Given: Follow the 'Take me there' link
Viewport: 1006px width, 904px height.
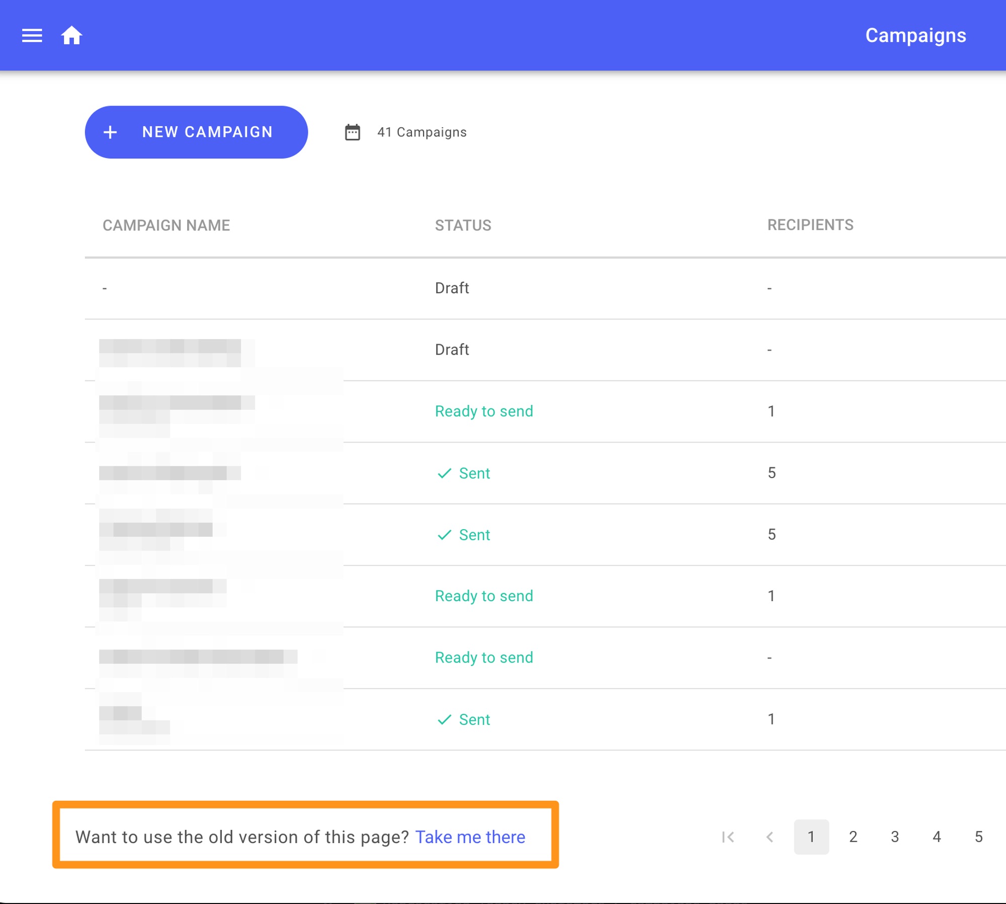Looking at the screenshot, I should pyautogui.click(x=470, y=837).
